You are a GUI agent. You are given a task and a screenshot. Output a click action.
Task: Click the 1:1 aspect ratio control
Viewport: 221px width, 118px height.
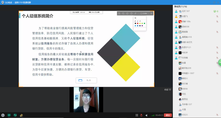tap(86, 80)
